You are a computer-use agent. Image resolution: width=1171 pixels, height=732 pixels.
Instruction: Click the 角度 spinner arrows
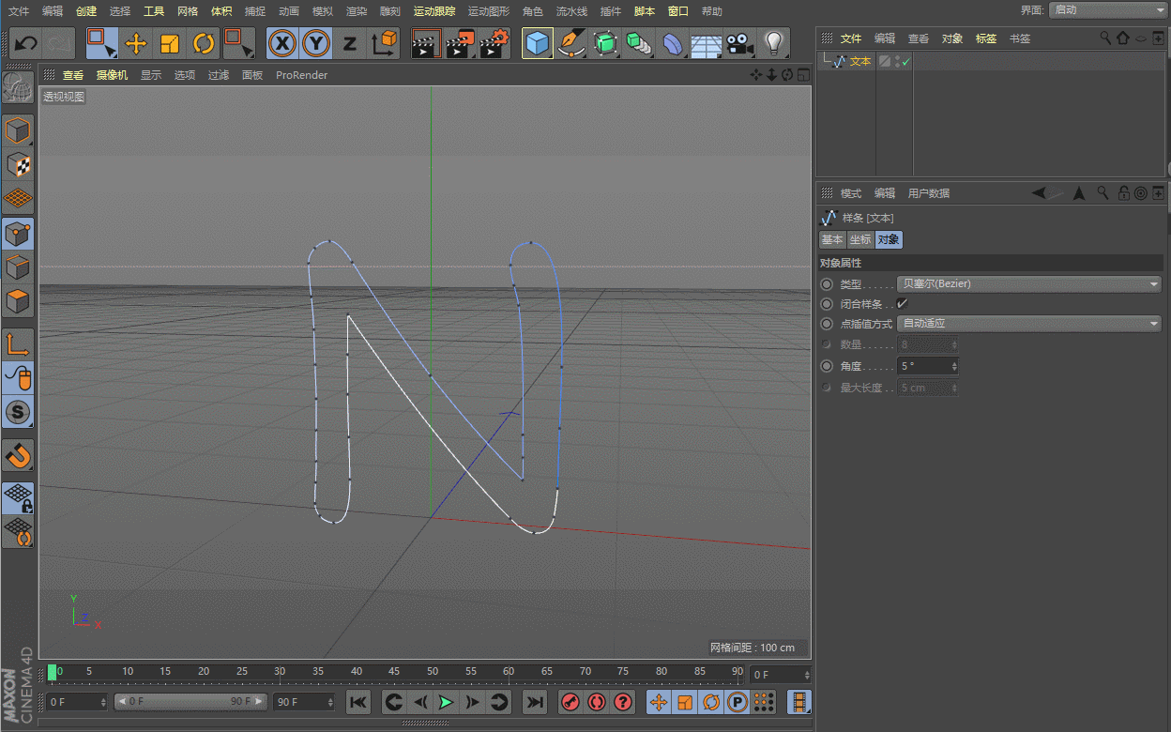pos(954,366)
